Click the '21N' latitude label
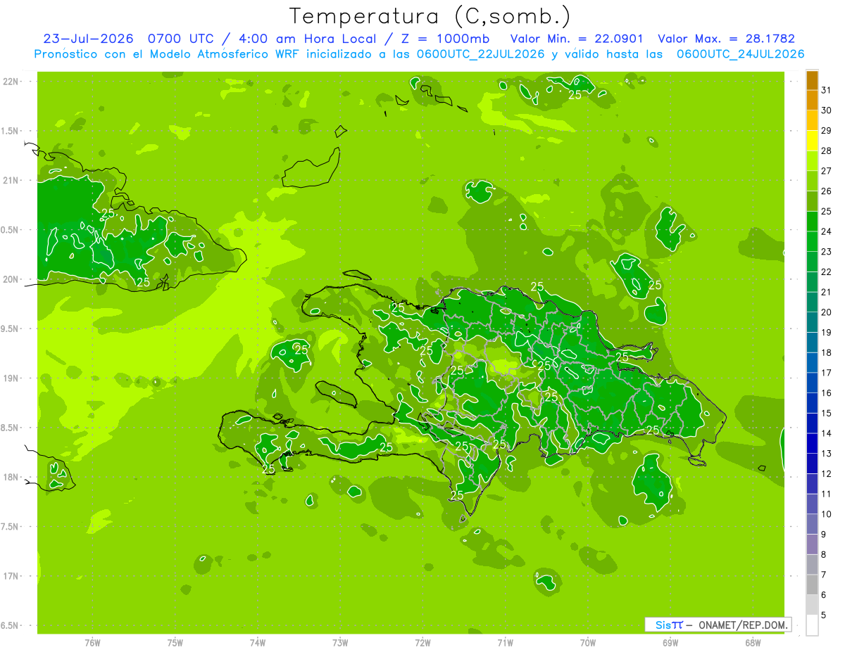 click(x=11, y=181)
